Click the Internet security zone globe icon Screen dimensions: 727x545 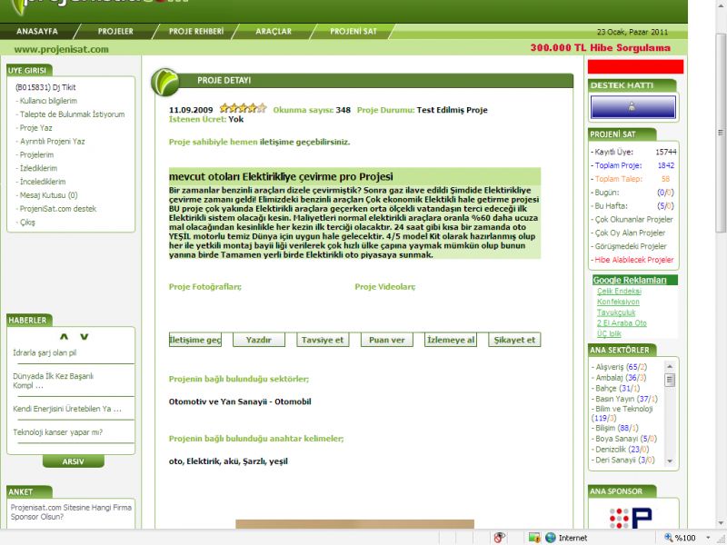click(x=550, y=538)
